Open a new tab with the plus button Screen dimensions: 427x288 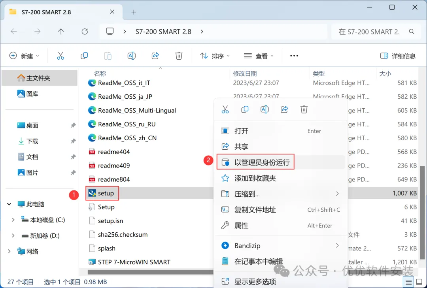pyautogui.click(x=134, y=12)
